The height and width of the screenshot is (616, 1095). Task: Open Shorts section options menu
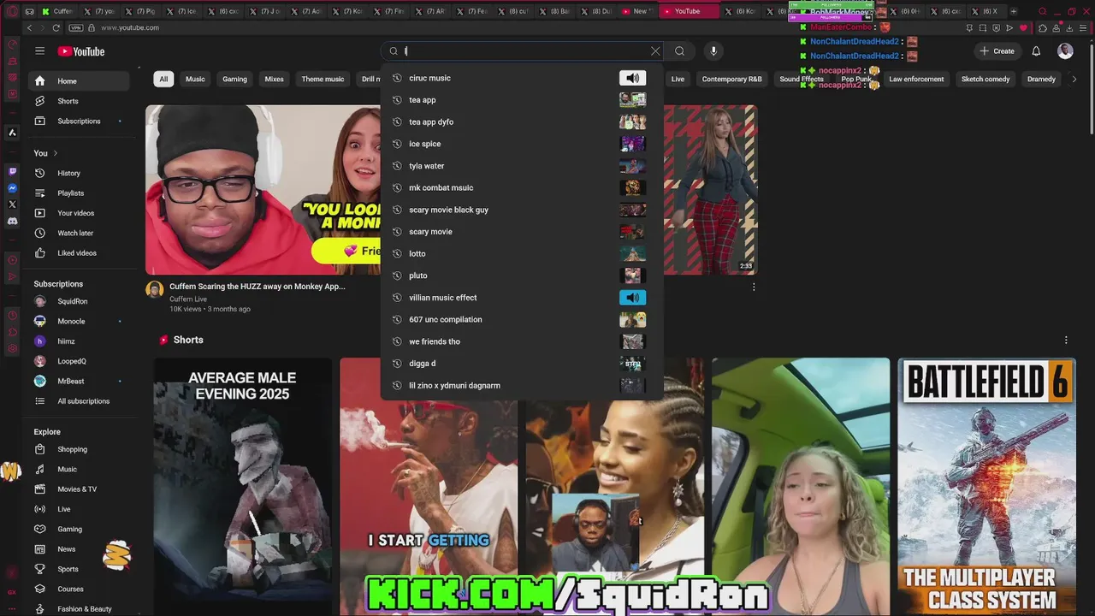pyautogui.click(x=1066, y=340)
